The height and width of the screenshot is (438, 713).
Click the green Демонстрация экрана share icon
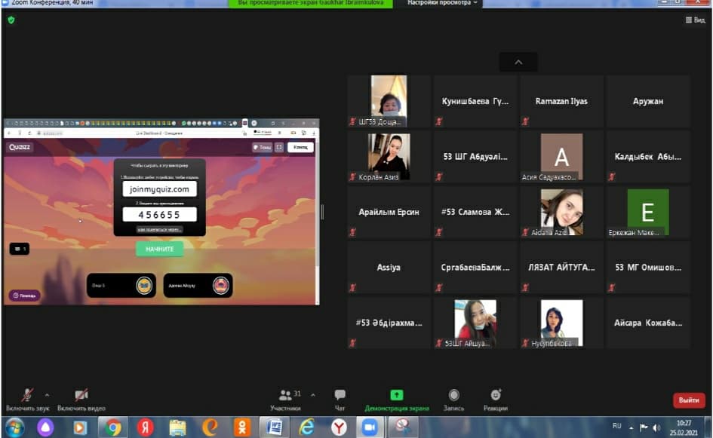click(396, 396)
